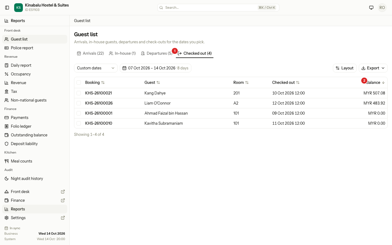The width and height of the screenshot is (392, 245).
Task: Open external link icon beside Settings
Action: (63, 218)
